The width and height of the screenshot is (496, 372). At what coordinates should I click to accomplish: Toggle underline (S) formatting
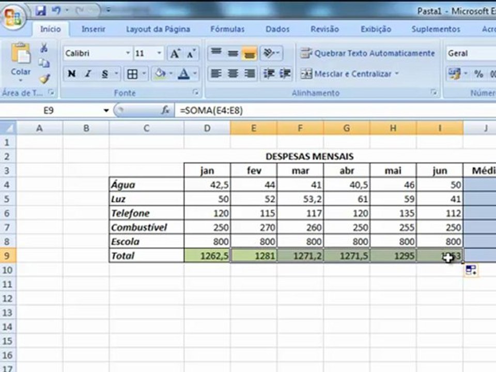(x=105, y=74)
